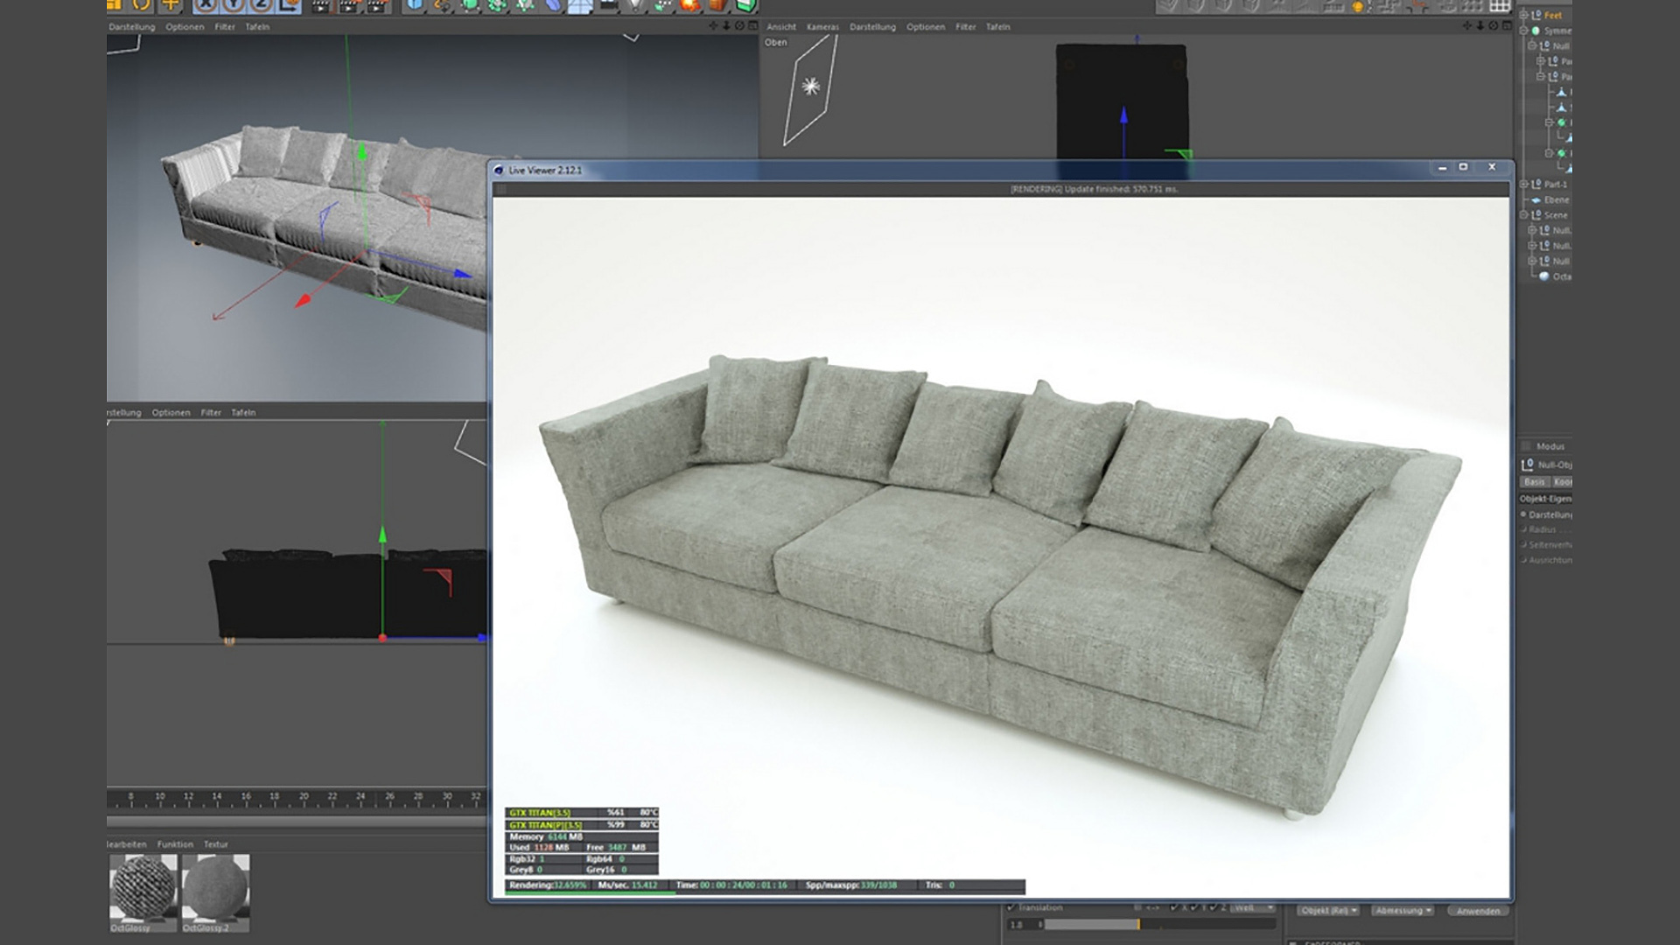Toggle the Y axis lock icon
This screenshot has height=945, width=1680.
click(x=234, y=5)
